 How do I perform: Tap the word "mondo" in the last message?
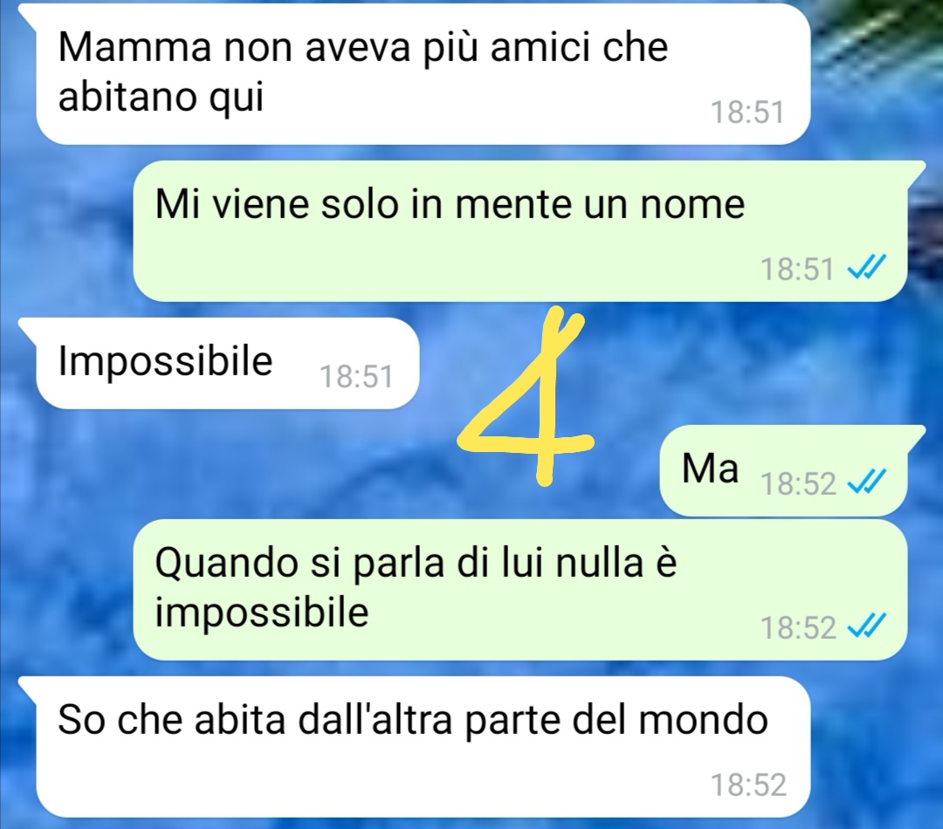point(703,719)
